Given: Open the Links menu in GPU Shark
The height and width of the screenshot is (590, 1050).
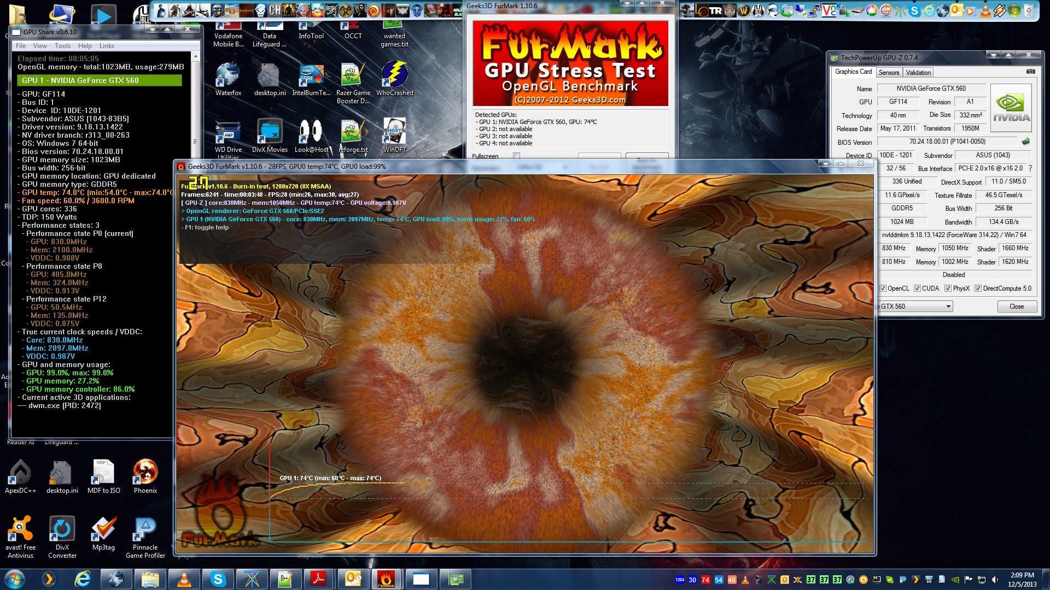Looking at the screenshot, I should coord(107,46).
